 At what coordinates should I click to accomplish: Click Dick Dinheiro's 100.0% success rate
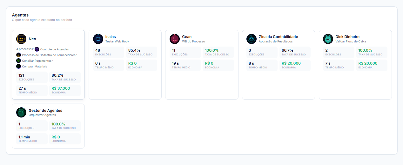365,50
